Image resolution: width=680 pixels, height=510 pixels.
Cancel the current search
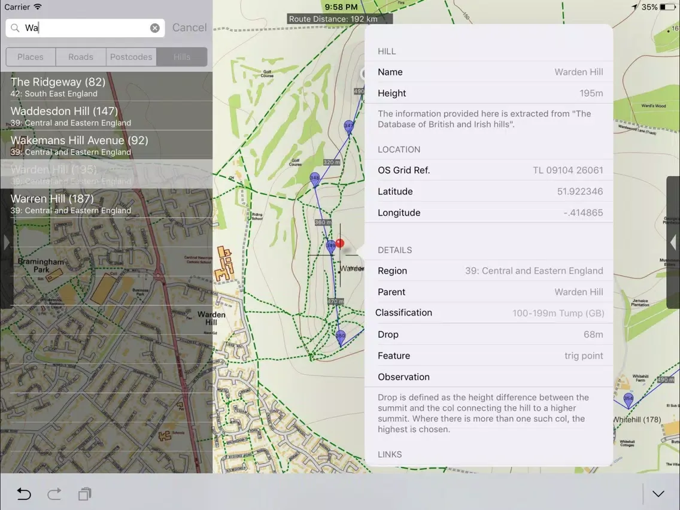pyautogui.click(x=189, y=28)
